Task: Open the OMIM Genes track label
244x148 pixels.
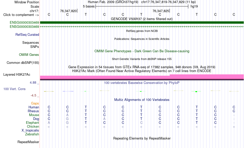Action: [x=29, y=55]
